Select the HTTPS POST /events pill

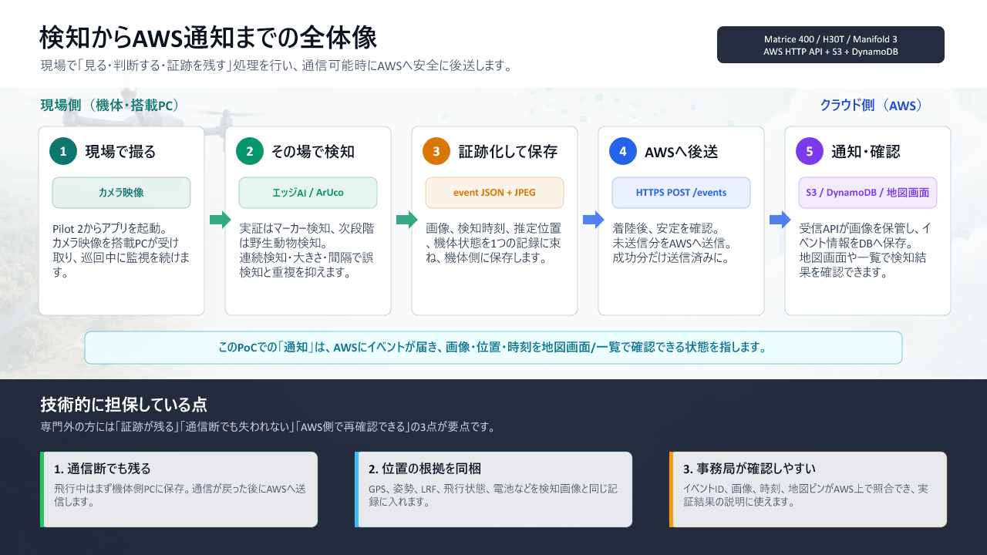point(681,193)
